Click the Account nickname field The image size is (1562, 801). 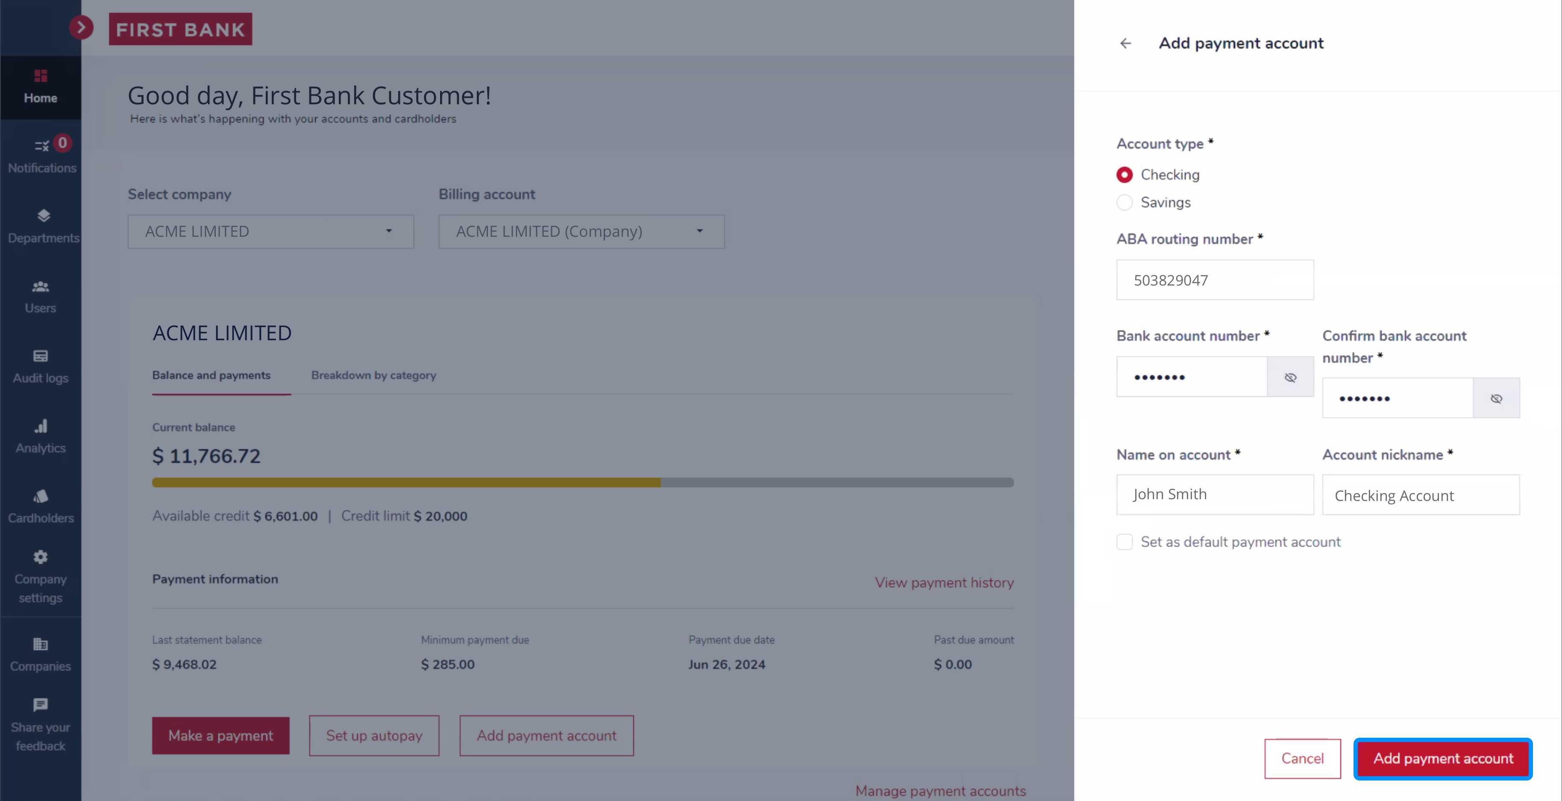tap(1421, 495)
